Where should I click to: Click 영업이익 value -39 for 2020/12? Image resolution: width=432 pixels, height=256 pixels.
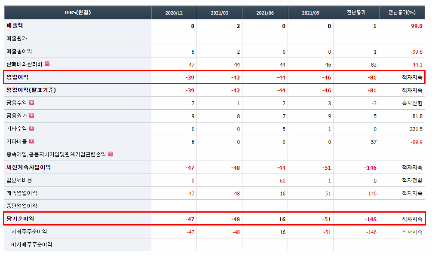tap(190, 78)
